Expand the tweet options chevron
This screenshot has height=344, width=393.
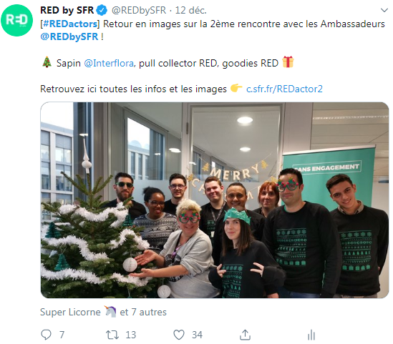[x=384, y=10]
